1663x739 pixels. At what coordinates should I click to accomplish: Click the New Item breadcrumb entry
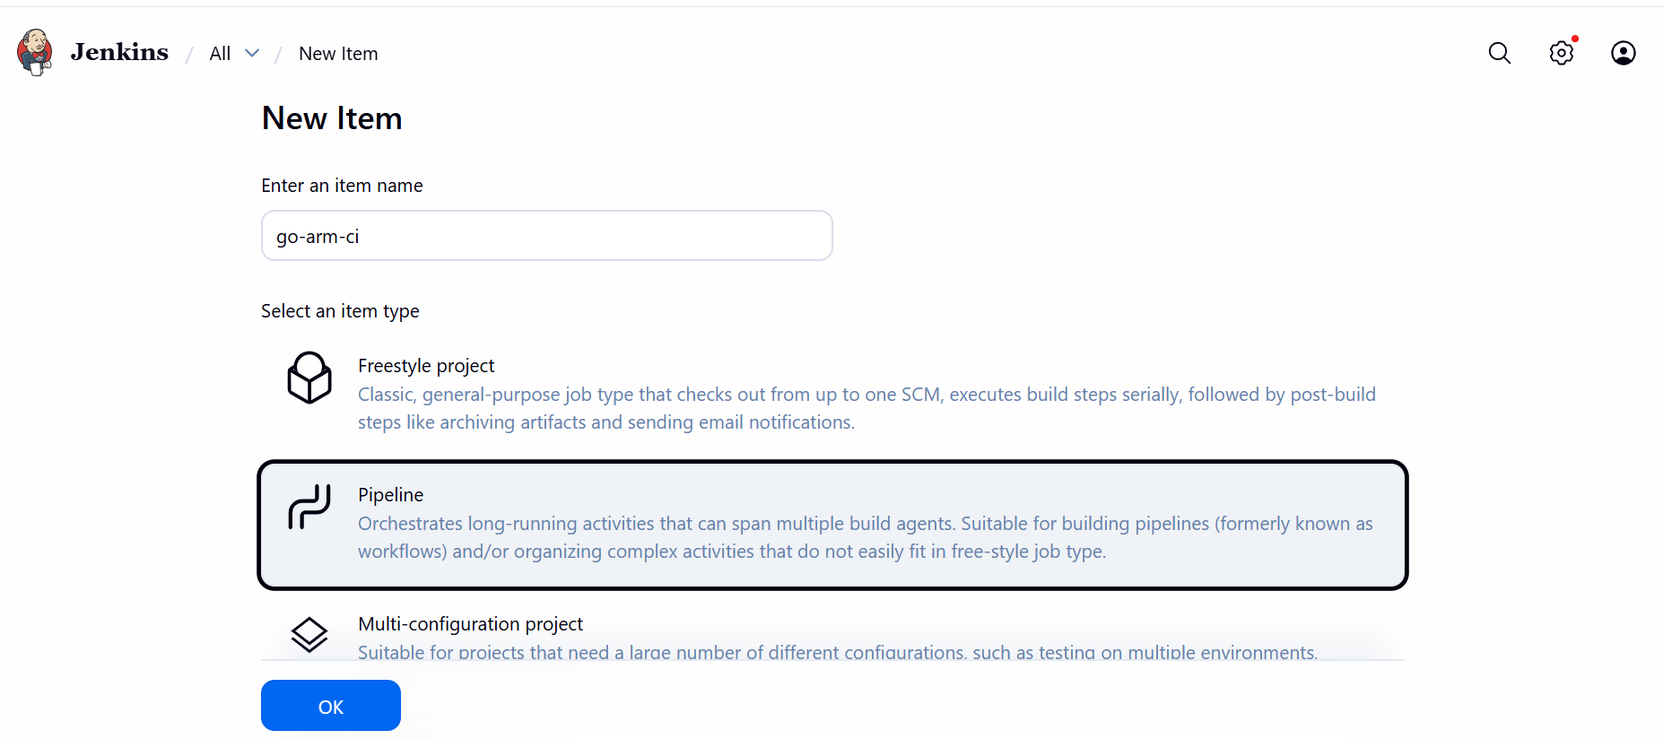pyautogui.click(x=338, y=53)
